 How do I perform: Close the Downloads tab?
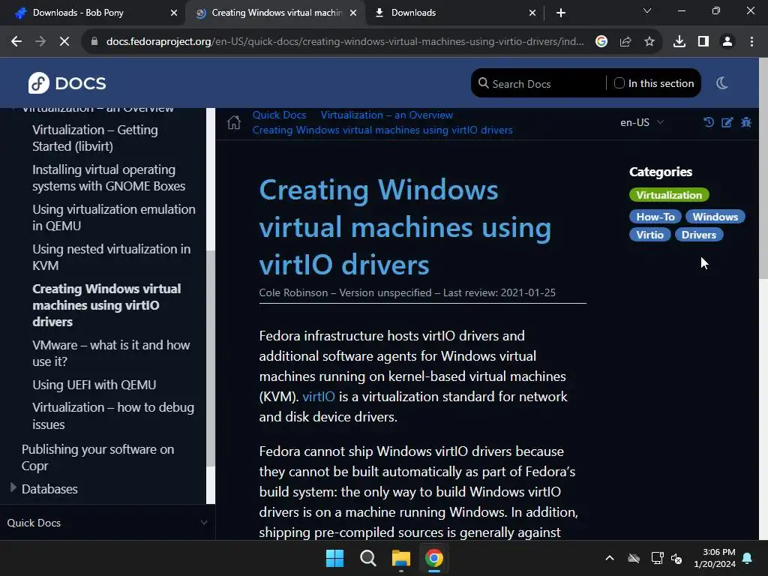(532, 13)
